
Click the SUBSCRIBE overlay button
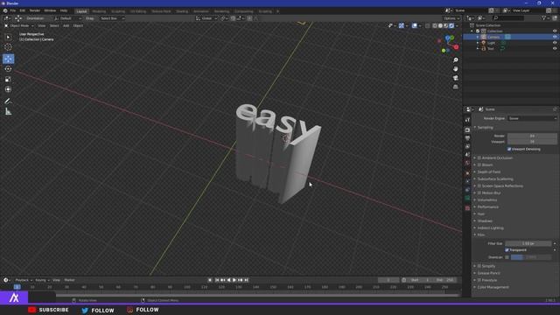(49, 310)
